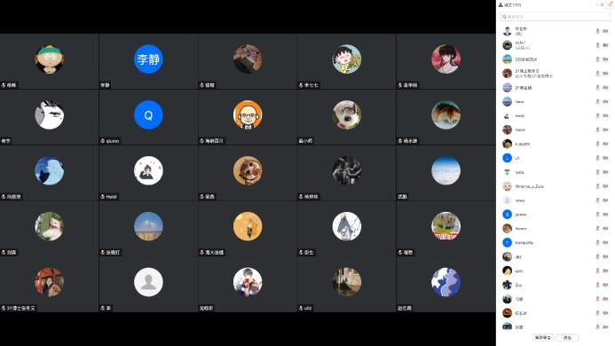Click the camera icon beside Heidi in list
This screenshot has width=615, height=346.
point(605,115)
